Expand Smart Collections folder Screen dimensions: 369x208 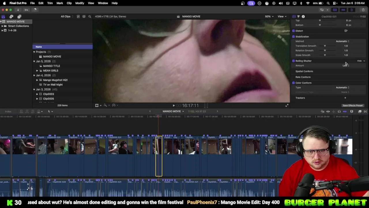click(2, 26)
